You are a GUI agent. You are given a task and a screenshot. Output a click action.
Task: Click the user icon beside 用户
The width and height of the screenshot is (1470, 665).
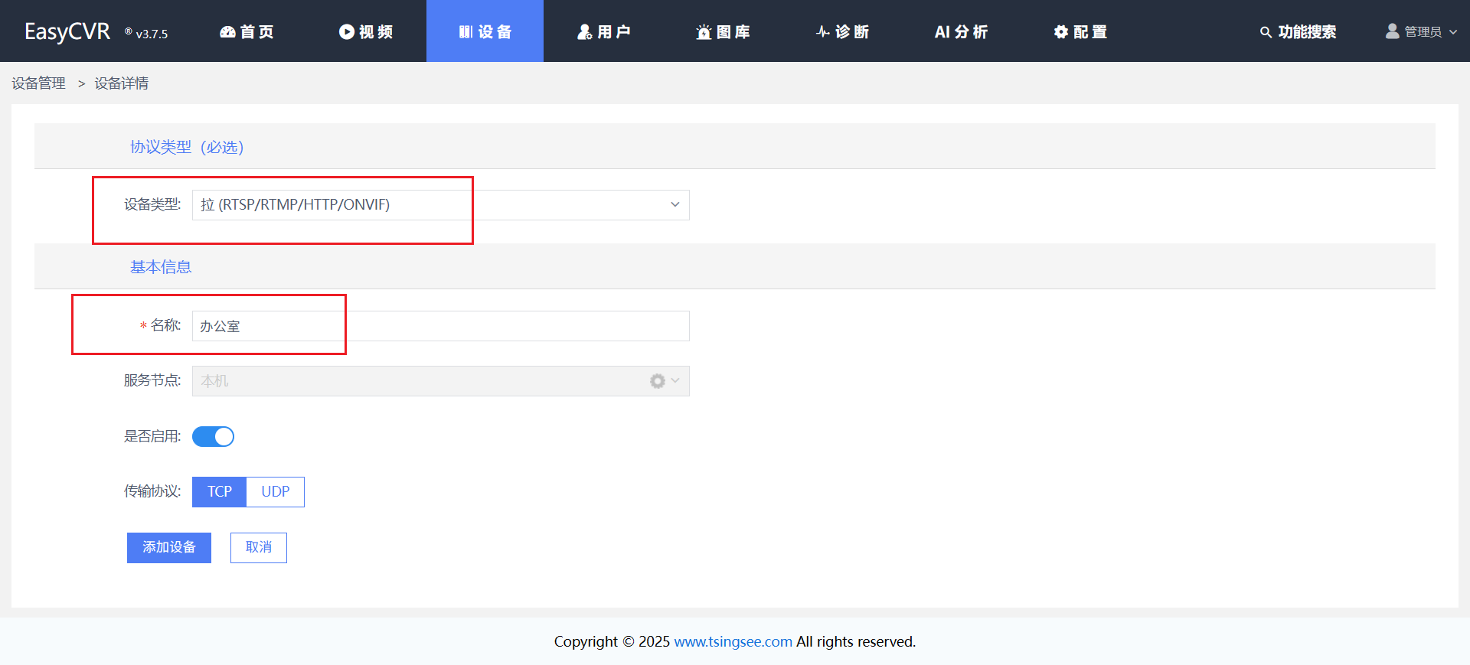point(585,32)
